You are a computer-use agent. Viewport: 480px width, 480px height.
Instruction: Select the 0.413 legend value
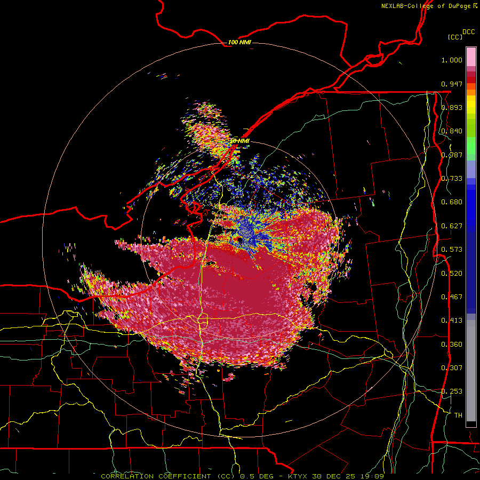[452, 321]
